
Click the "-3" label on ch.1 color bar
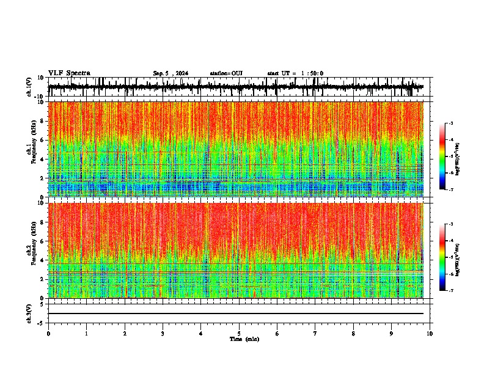tap(450, 123)
